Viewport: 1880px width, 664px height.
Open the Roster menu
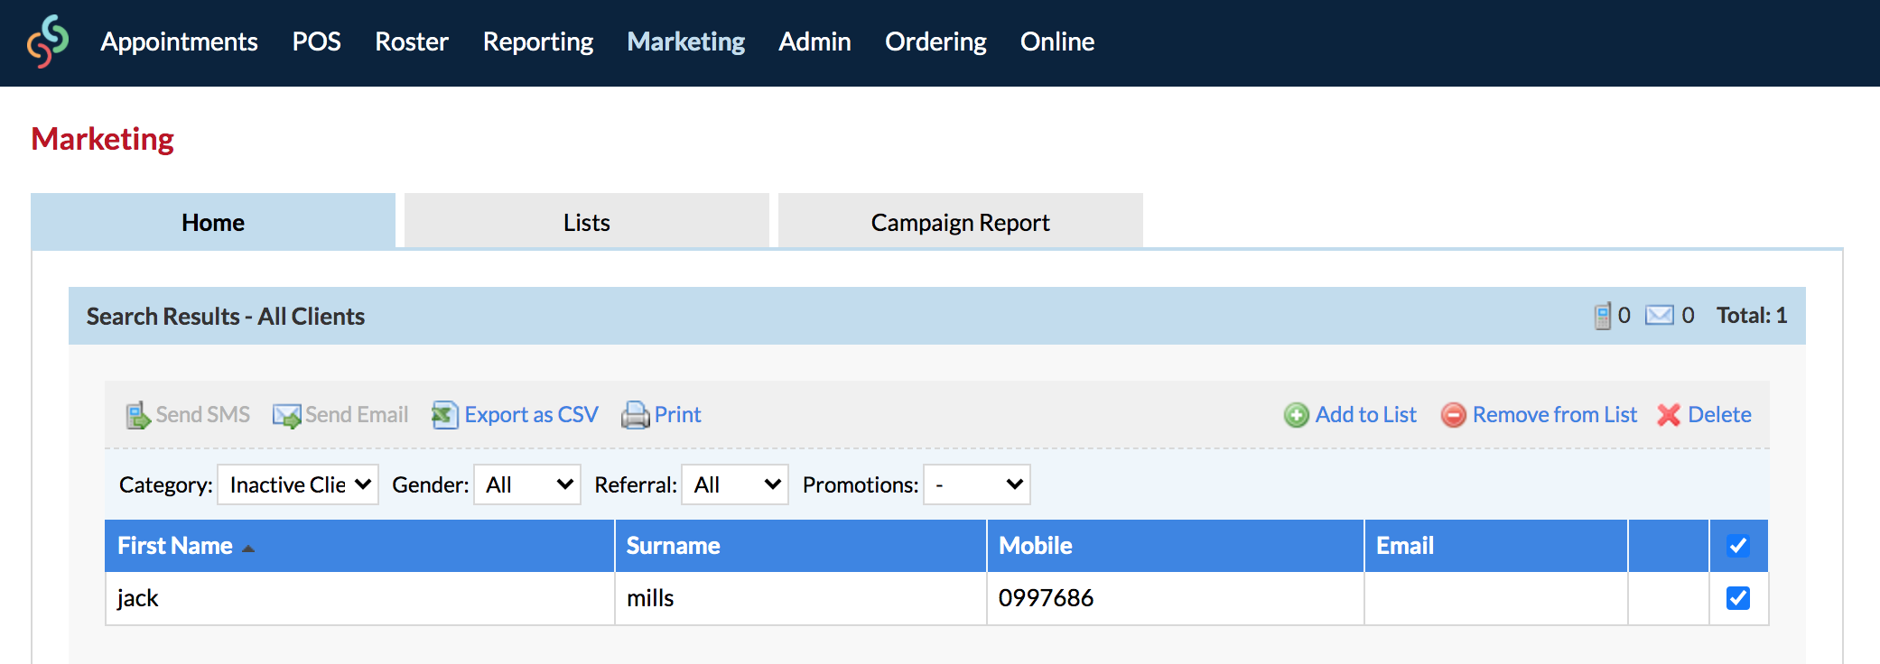412,41
